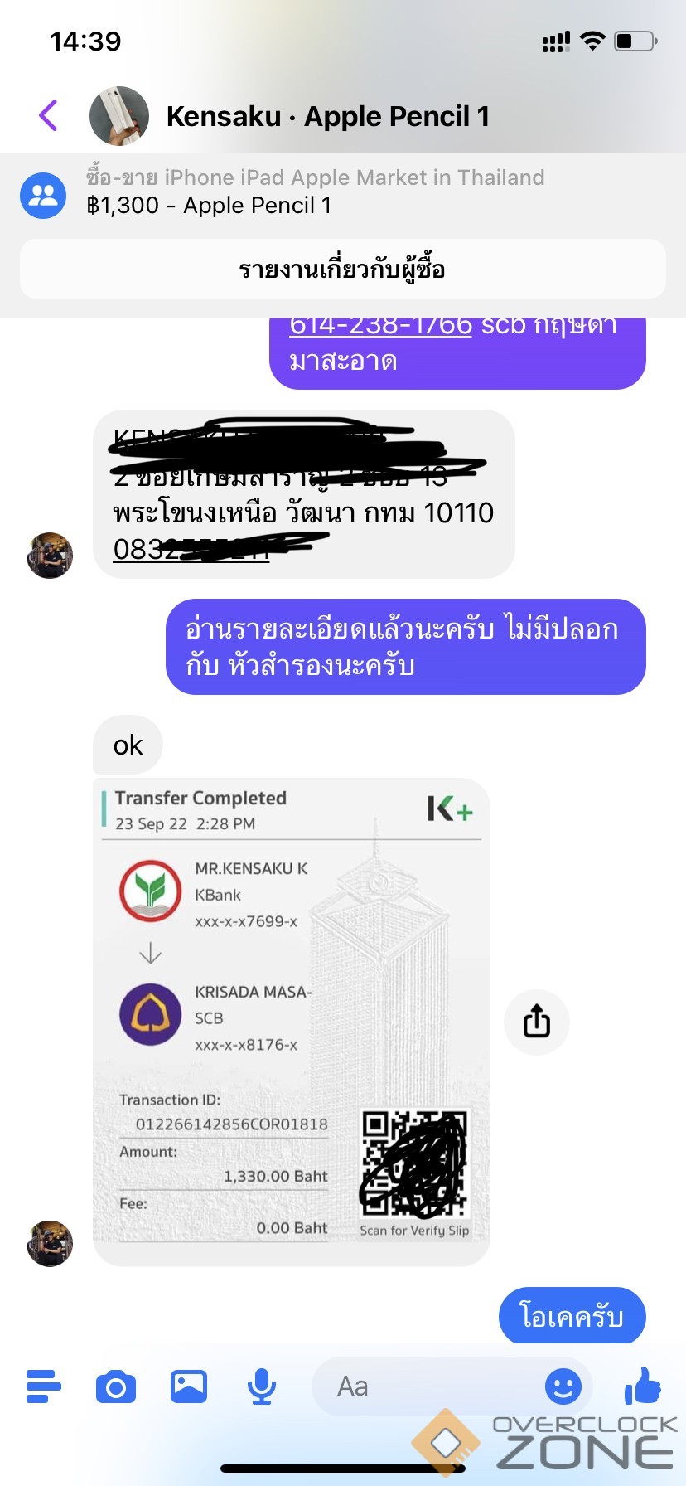Screen dimensions: 686x1486
Task: Tap share icon beside transfer slip
Action: coord(537,1022)
